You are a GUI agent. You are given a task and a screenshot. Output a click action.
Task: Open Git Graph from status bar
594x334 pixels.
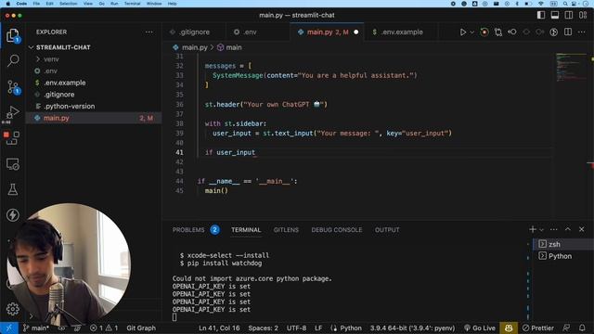[x=141, y=328]
